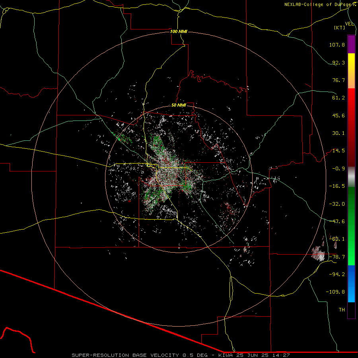Click the -0.9 velocity scale value
Image resolution: width=358 pixels, height=358 pixels.
339,169
